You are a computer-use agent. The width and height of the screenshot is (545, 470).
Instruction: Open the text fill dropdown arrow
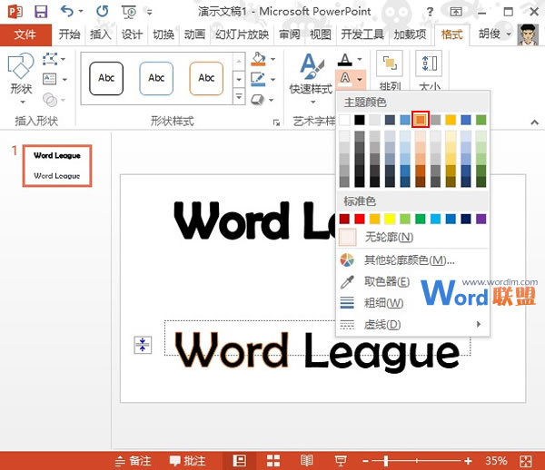pos(360,59)
